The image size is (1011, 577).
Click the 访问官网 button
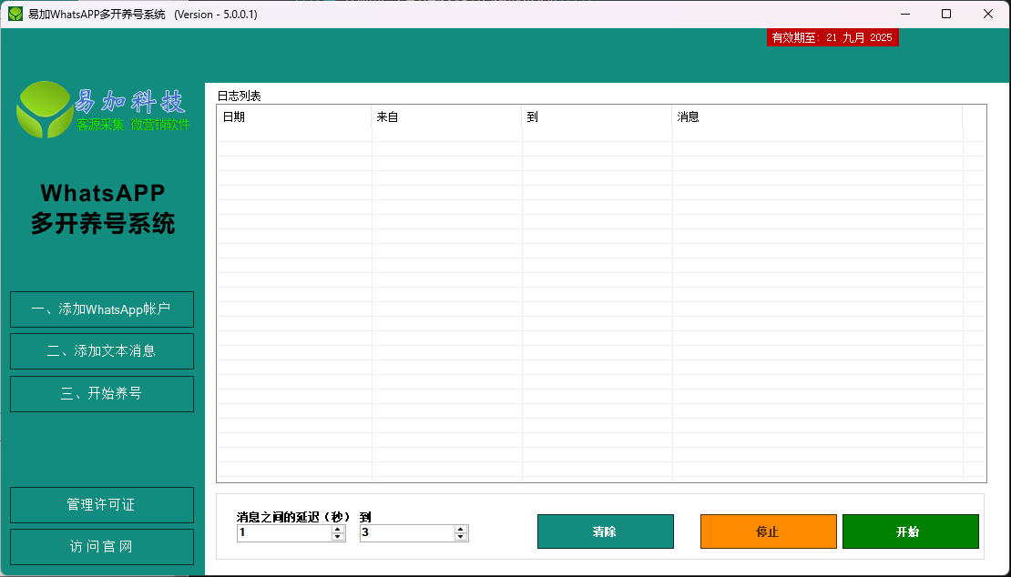click(x=102, y=547)
